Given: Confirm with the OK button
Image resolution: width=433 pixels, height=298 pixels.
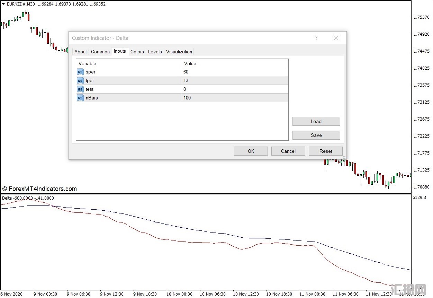Looking at the screenshot, I should (251, 151).
